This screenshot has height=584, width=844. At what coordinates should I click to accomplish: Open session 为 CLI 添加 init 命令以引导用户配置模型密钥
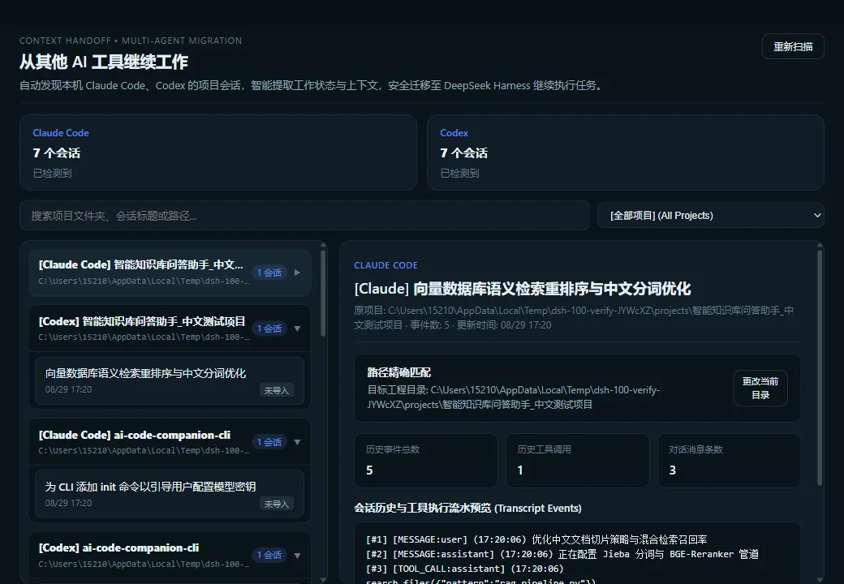pyautogui.click(x=170, y=494)
